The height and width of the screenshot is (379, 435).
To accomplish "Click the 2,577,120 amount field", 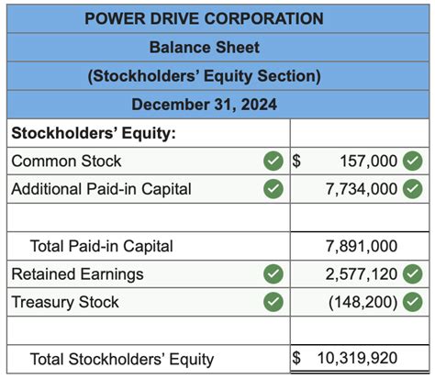I will (x=360, y=273).
